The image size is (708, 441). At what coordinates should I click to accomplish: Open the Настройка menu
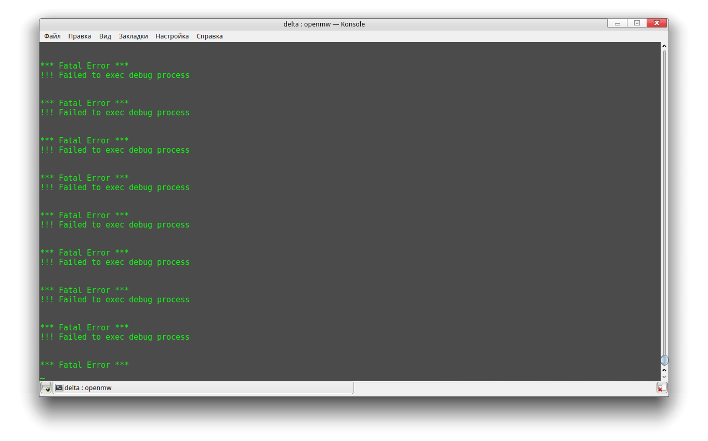(172, 36)
